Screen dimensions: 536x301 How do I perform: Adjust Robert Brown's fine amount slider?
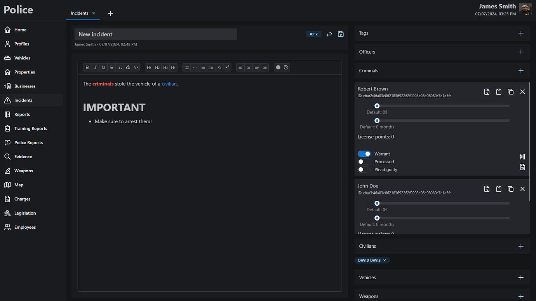(x=377, y=105)
